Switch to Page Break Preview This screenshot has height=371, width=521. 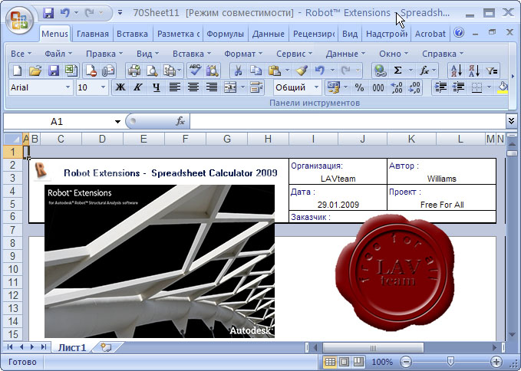pyautogui.click(x=358, y=362)
